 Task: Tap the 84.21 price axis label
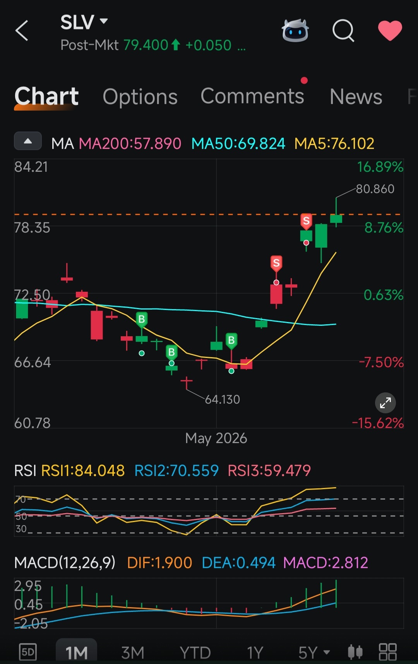pyautogui.click(x=31, y=167)
